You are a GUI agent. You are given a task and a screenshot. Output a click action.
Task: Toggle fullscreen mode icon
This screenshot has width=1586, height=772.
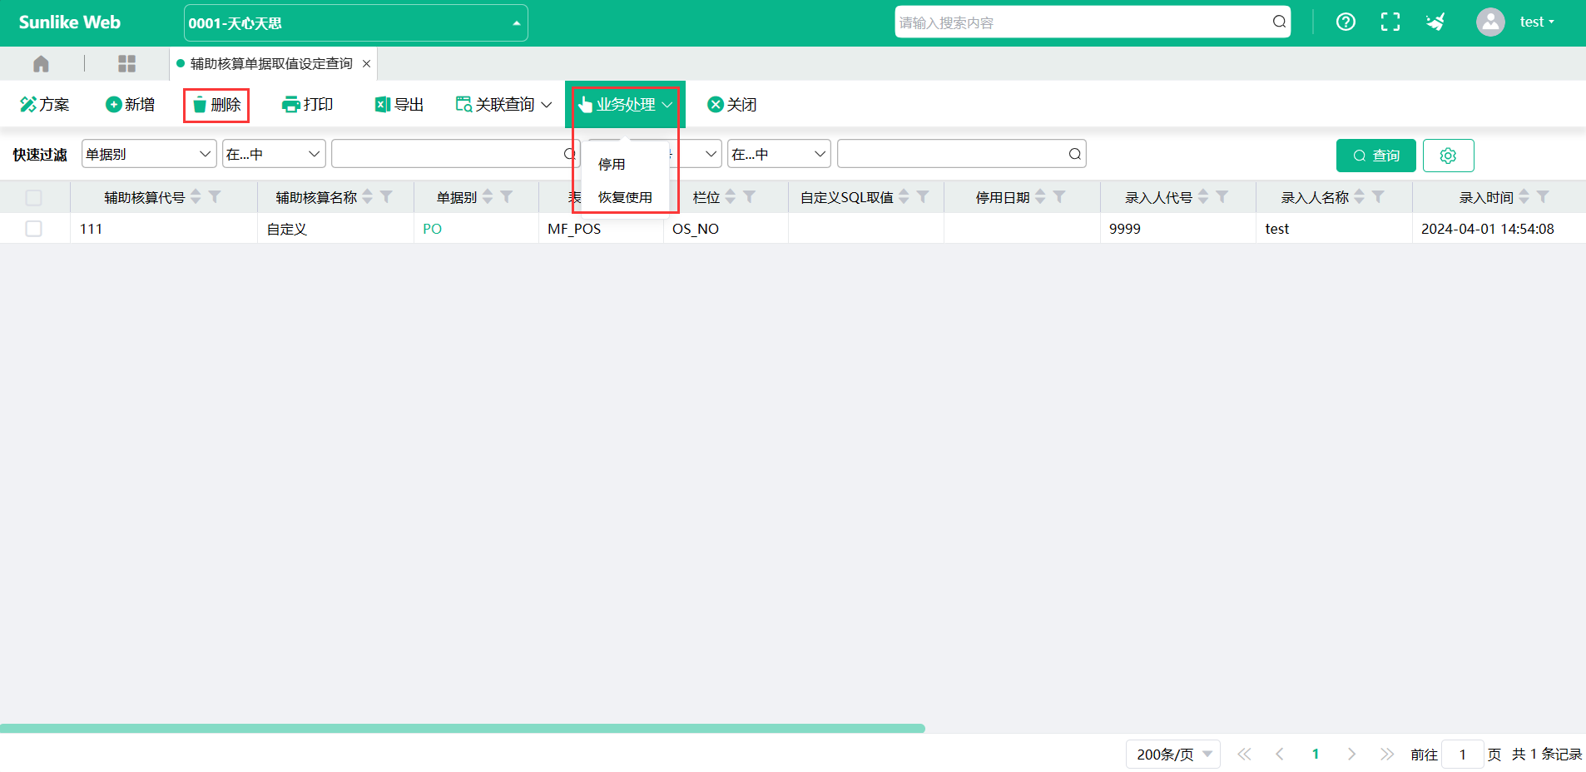[1390, 22]
